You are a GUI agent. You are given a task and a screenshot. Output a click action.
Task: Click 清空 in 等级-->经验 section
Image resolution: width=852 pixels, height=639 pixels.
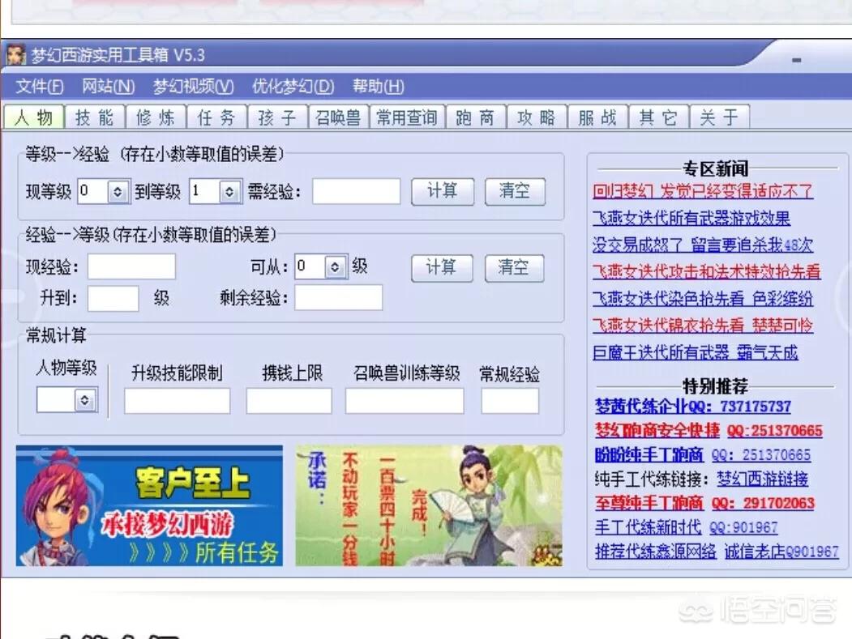514,191
